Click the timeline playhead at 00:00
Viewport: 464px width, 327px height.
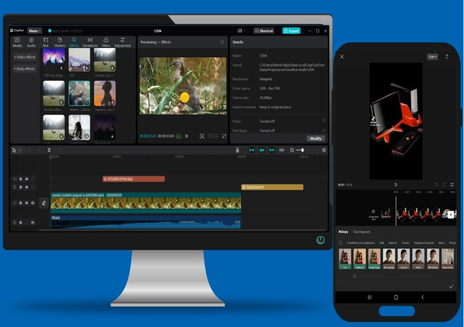pyautogui.click(x=51, y=157)
